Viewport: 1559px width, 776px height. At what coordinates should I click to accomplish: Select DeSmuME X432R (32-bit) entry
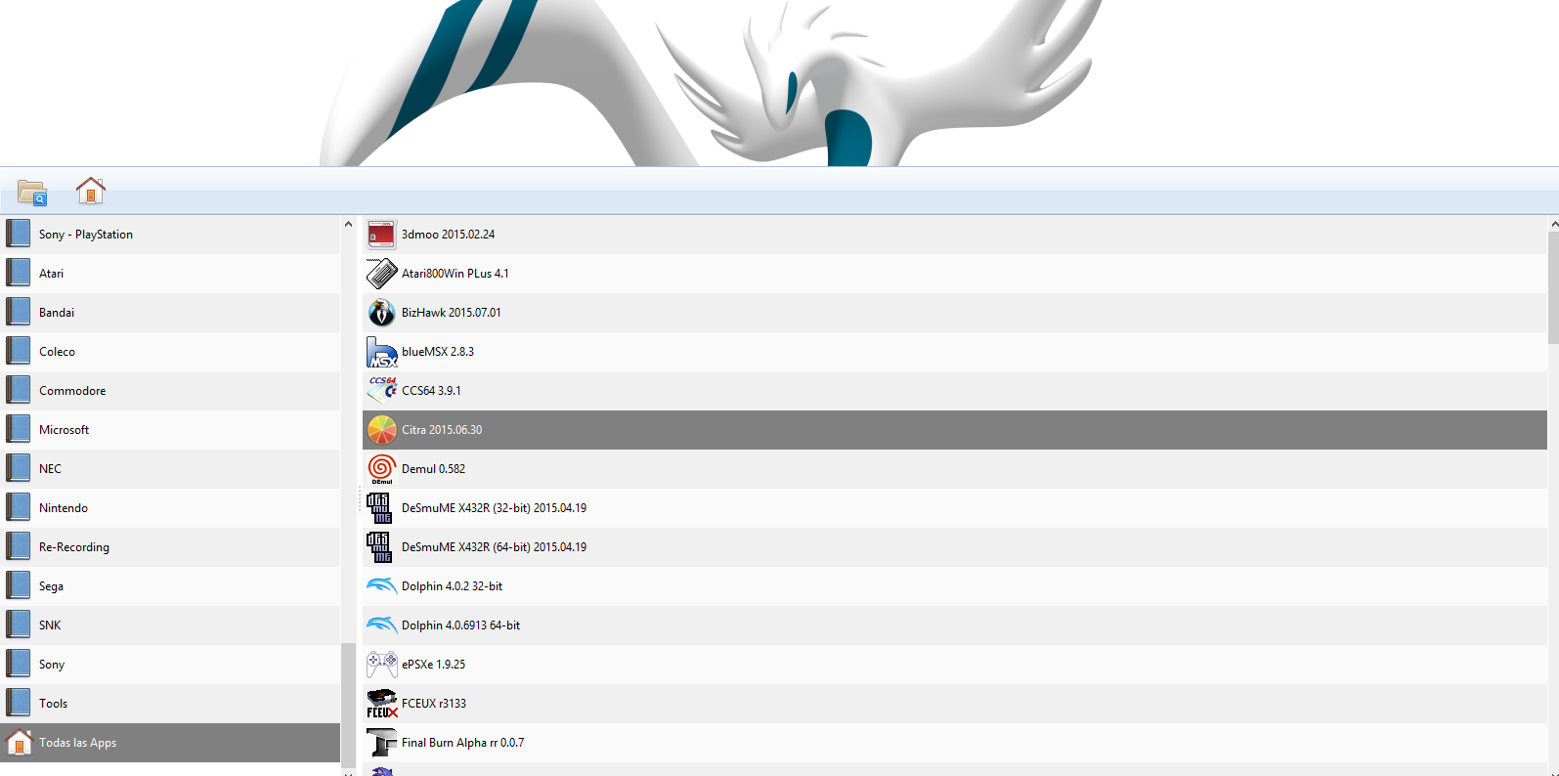[x=955, y=508]
